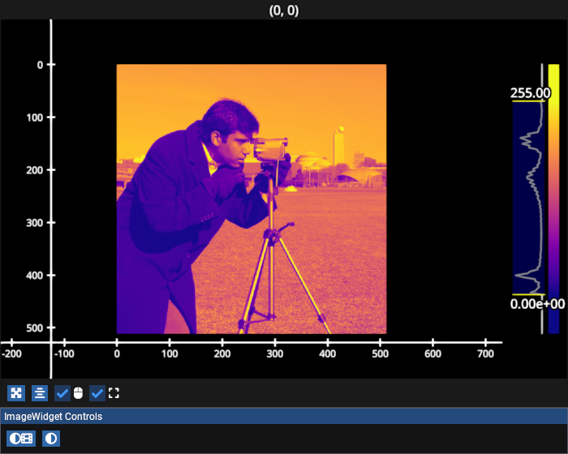The image size is (568, 454).
Task: Click the 200 tick label on y-axis
Action: pos(35,170)
